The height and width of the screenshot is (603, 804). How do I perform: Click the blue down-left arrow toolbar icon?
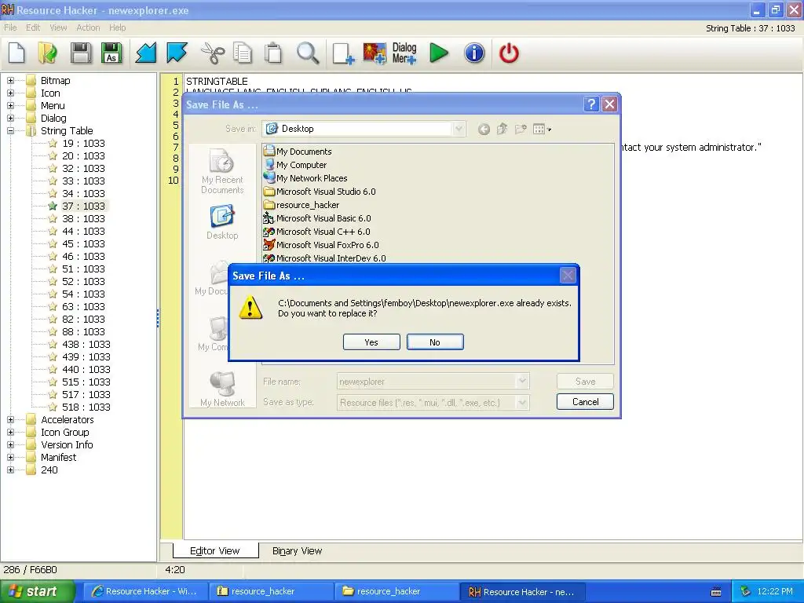coord(145,53)
